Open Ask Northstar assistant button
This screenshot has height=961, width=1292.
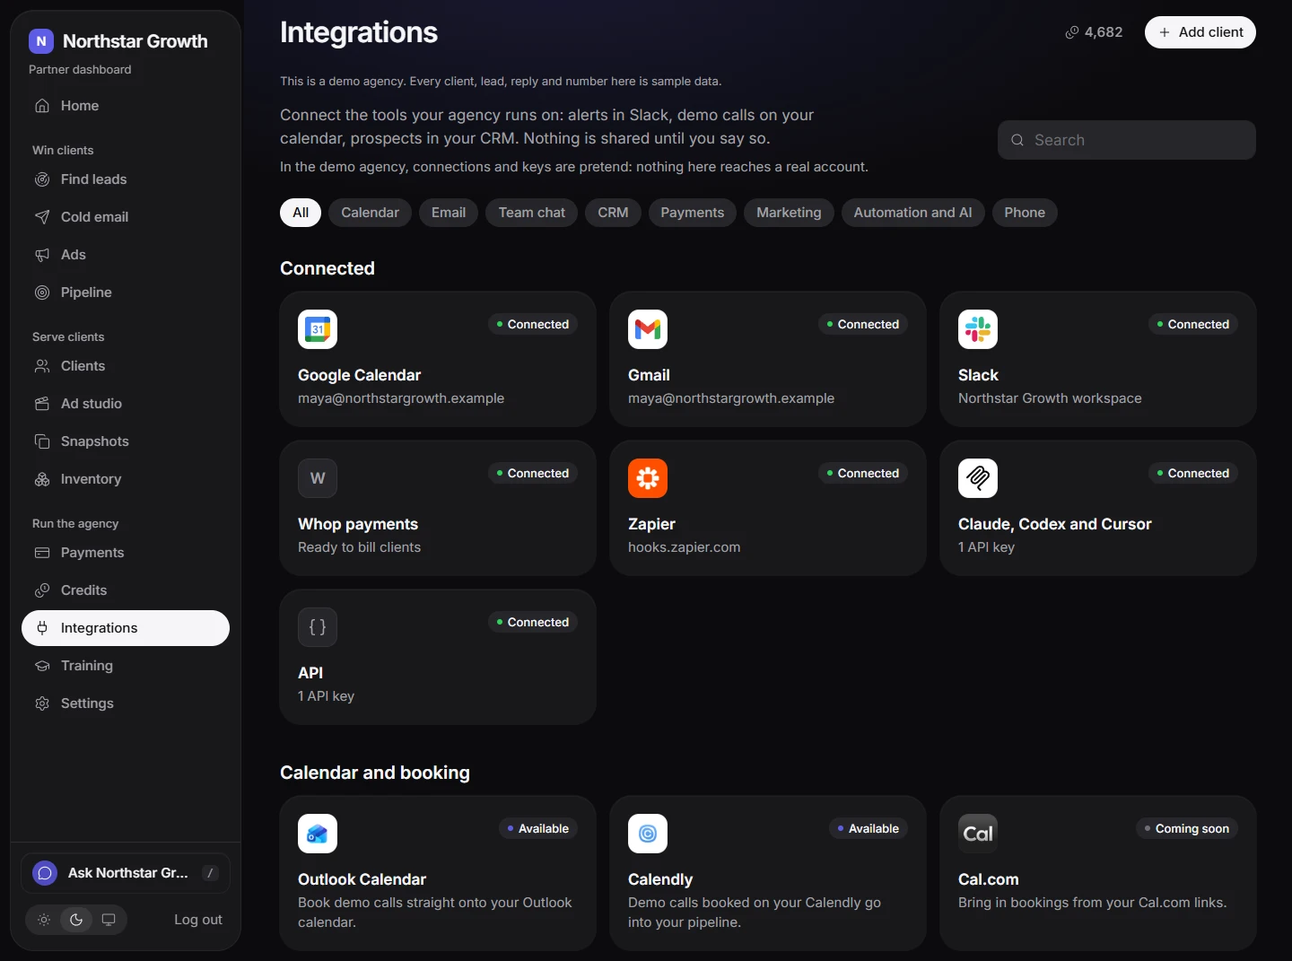click(x=126, y=873)
